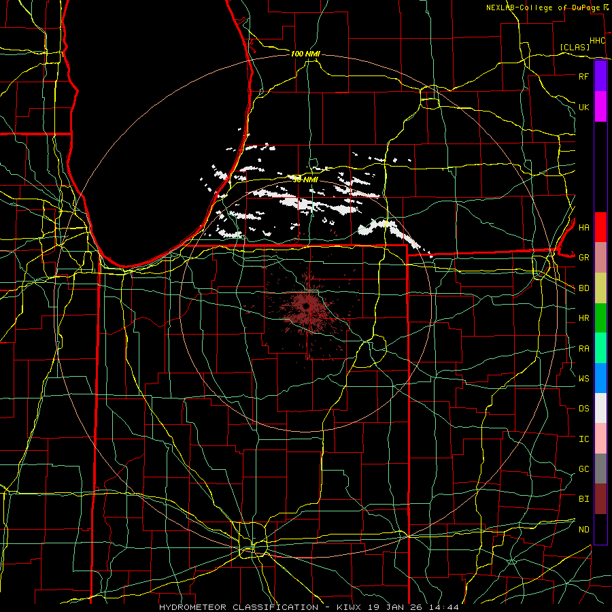Click the HR legend label
The width and height of the screenshot is (612, 612).
(x=584, y=318)
